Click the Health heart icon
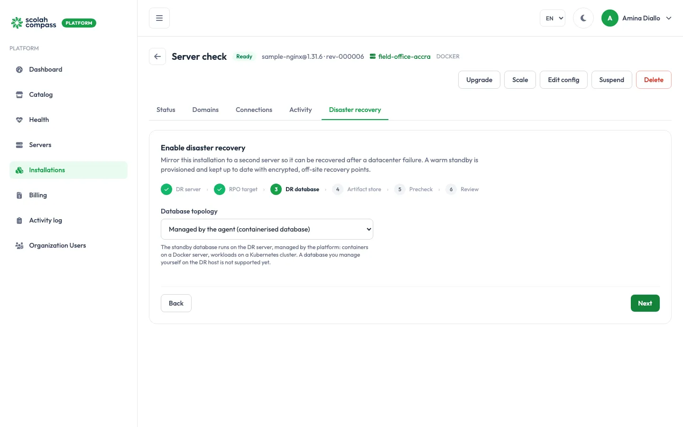This screenshot has height=427, width=683. pos(19,120)
